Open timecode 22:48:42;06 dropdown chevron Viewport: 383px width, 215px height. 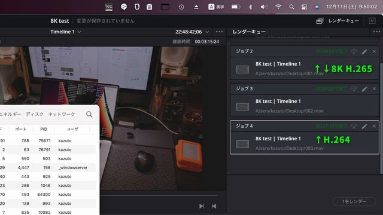point(207,32)
